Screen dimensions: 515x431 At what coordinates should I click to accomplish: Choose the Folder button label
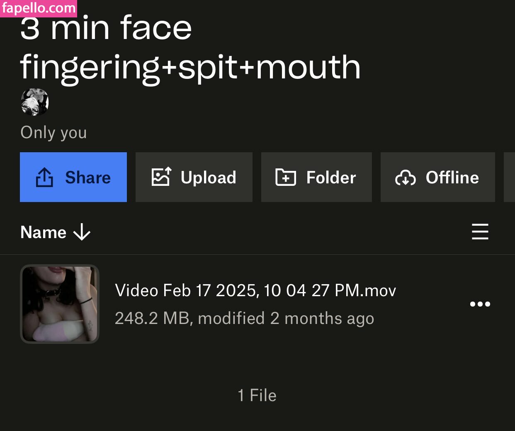coord(331,178)
